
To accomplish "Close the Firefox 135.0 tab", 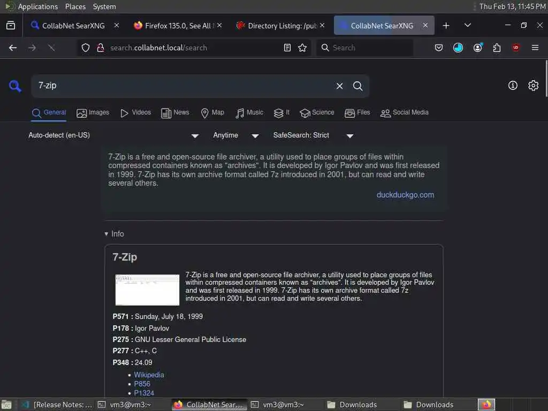I will click(219, 26).
